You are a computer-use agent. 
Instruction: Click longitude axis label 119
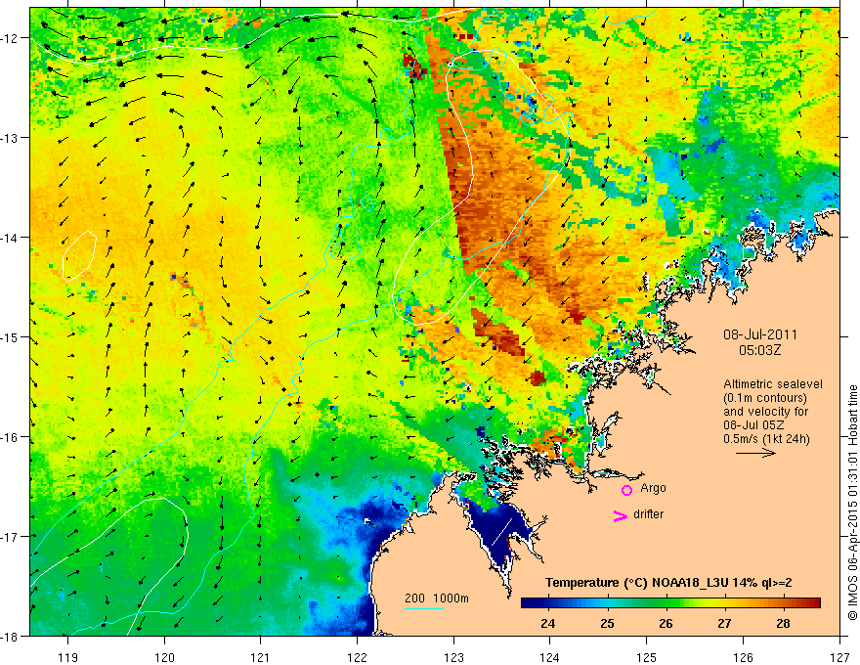[68, 657]
